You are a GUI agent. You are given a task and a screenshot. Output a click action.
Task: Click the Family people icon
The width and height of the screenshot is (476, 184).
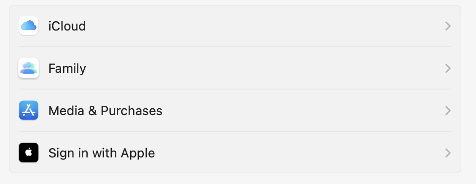[x=29, y=68]
